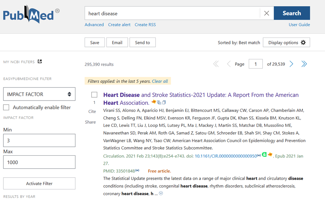Viewport: 325px width, 200px height.
Task: Open the Send to menu
Action: click(142, 42)
